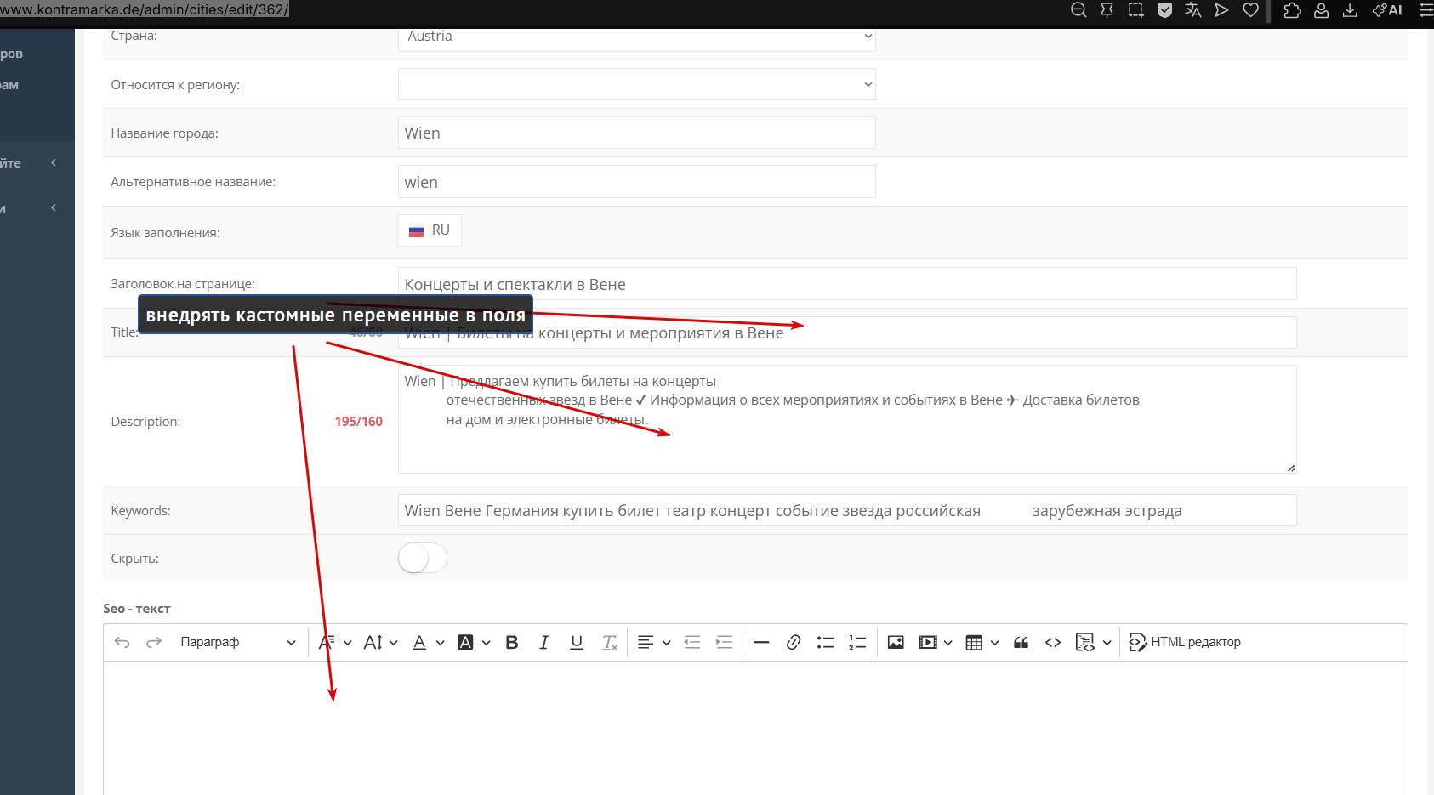Click the 'Seo - текст' heading
Image resolution: width=1434 pixels, height=795 pixels.
[137, 609]
